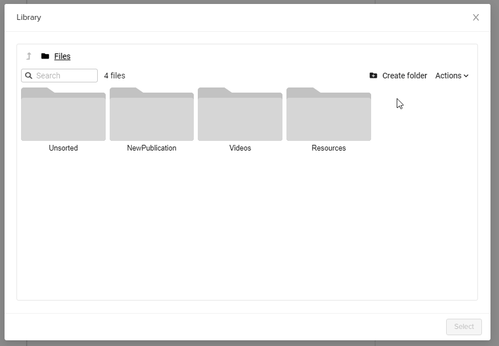
Task: Select the NewPublication folder thumbnail
Action: point(152,114)
